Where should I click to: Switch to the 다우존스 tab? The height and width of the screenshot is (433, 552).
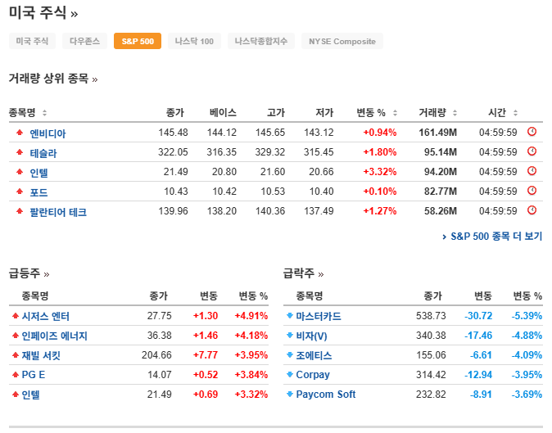click(84, 41)
